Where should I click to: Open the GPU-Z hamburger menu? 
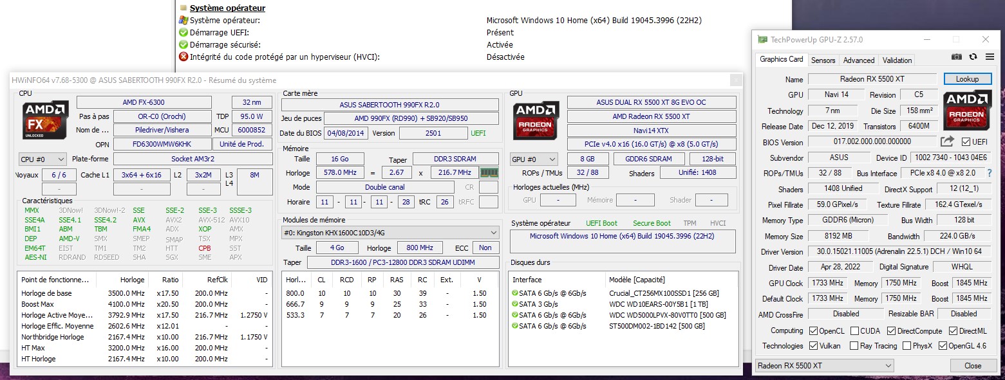[x=989, y=57]
